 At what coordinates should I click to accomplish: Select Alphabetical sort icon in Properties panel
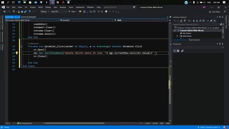[x=178, y=51]
